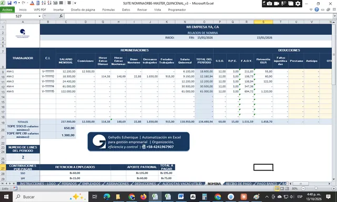Switch to the DEDUCCIONES sheet tab

[x=145, y=184]
